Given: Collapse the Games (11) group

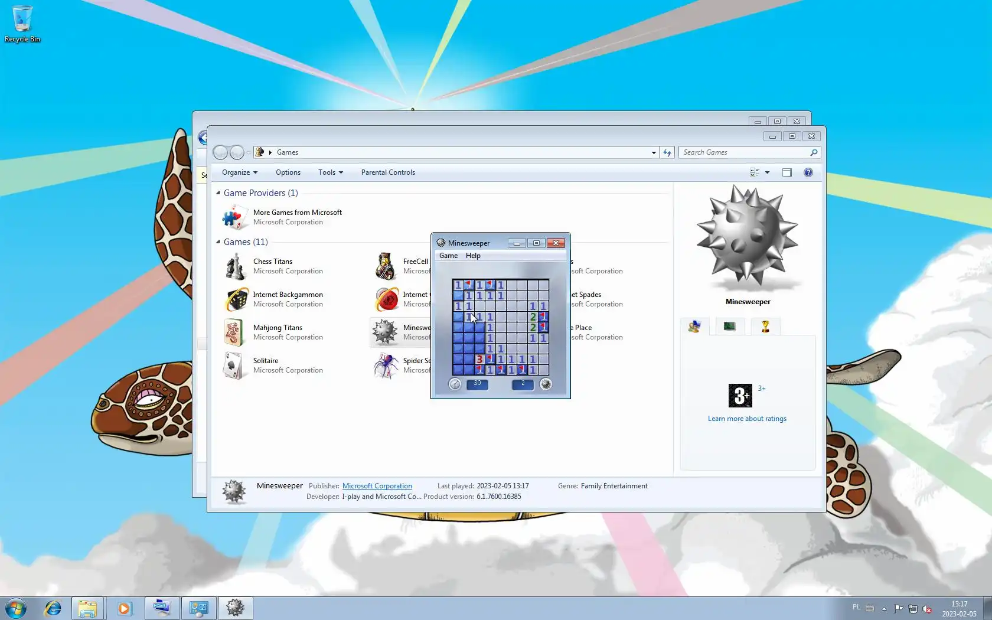Looking at the screenshot, I should (x=218, y=242).
